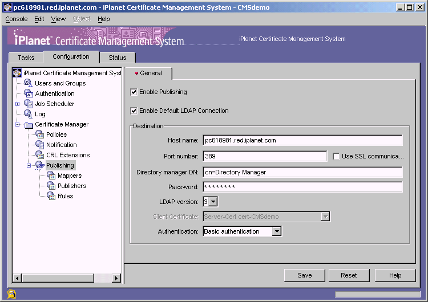Image resolution: width=428 pixels, height=302 pixels.
Task: Switch to the Status tab
Action: pos(118,58)
